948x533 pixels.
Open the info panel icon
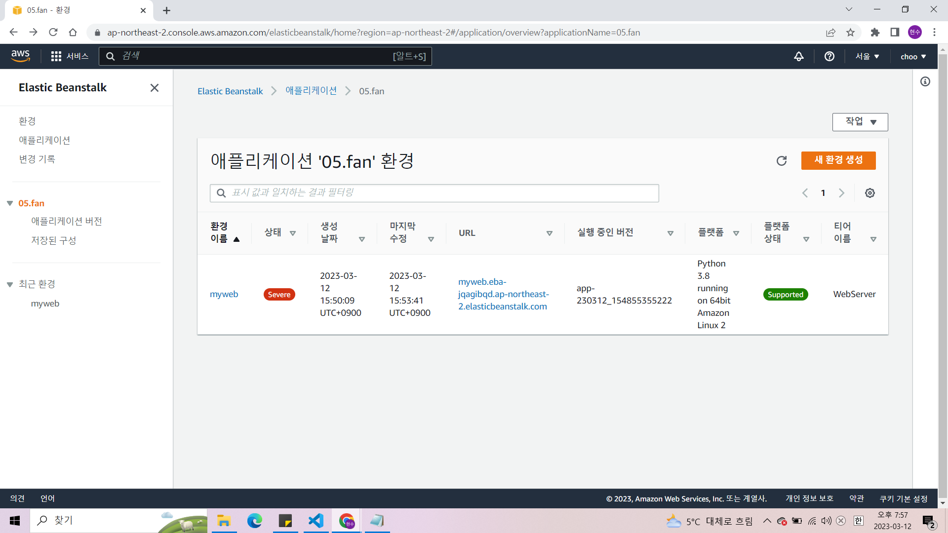pyautogui.click(x=925, y=81)
